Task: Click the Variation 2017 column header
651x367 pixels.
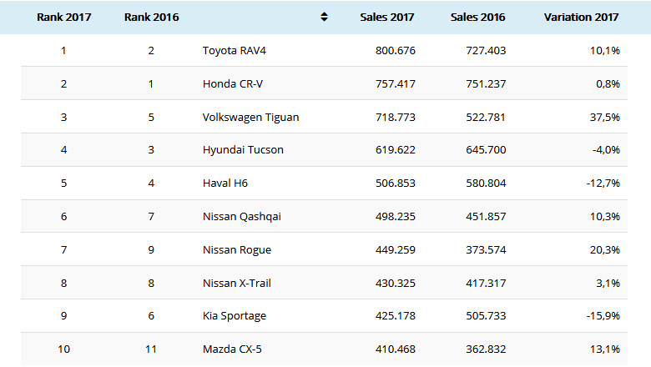Action: pos(581,18)
